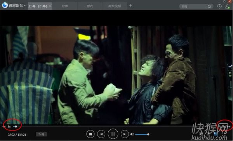This screenshot has height=141, width=233.
Task: Click the 迅雷影音 blue logo icon
Action: [5, 5]
